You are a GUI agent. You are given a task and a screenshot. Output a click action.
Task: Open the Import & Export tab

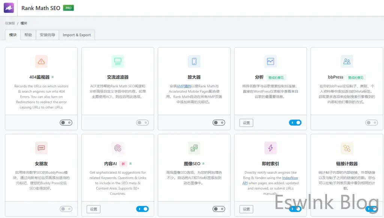coord(76,35)
